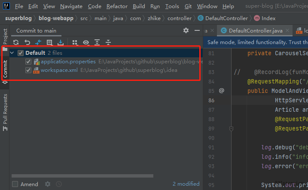Open the Pull Requests tool window
Image resolution: width=308 pixels, height=190 pixels.
coord(5,112)
